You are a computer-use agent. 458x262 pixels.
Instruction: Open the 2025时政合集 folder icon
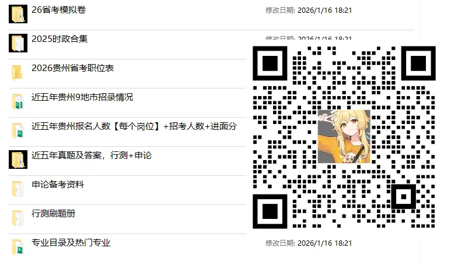point(18,43)
